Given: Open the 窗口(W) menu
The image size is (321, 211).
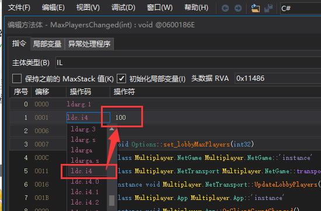Looking at the screenshot, I should (x=160, y=8).
